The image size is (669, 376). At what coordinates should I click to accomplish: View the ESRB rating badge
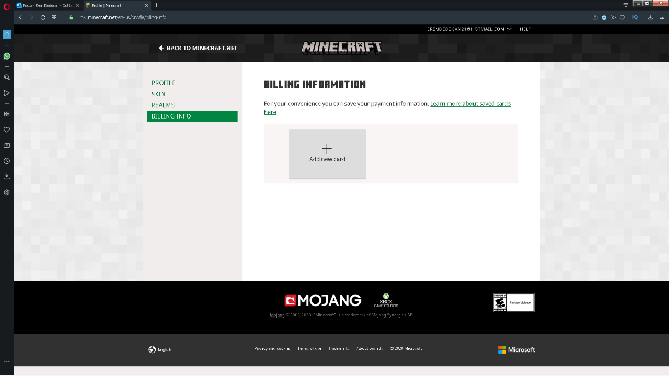tap(514, 302)
